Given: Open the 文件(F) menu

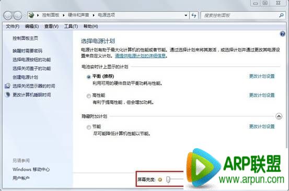Looking at the screenshot, I should tap(13, 27).
